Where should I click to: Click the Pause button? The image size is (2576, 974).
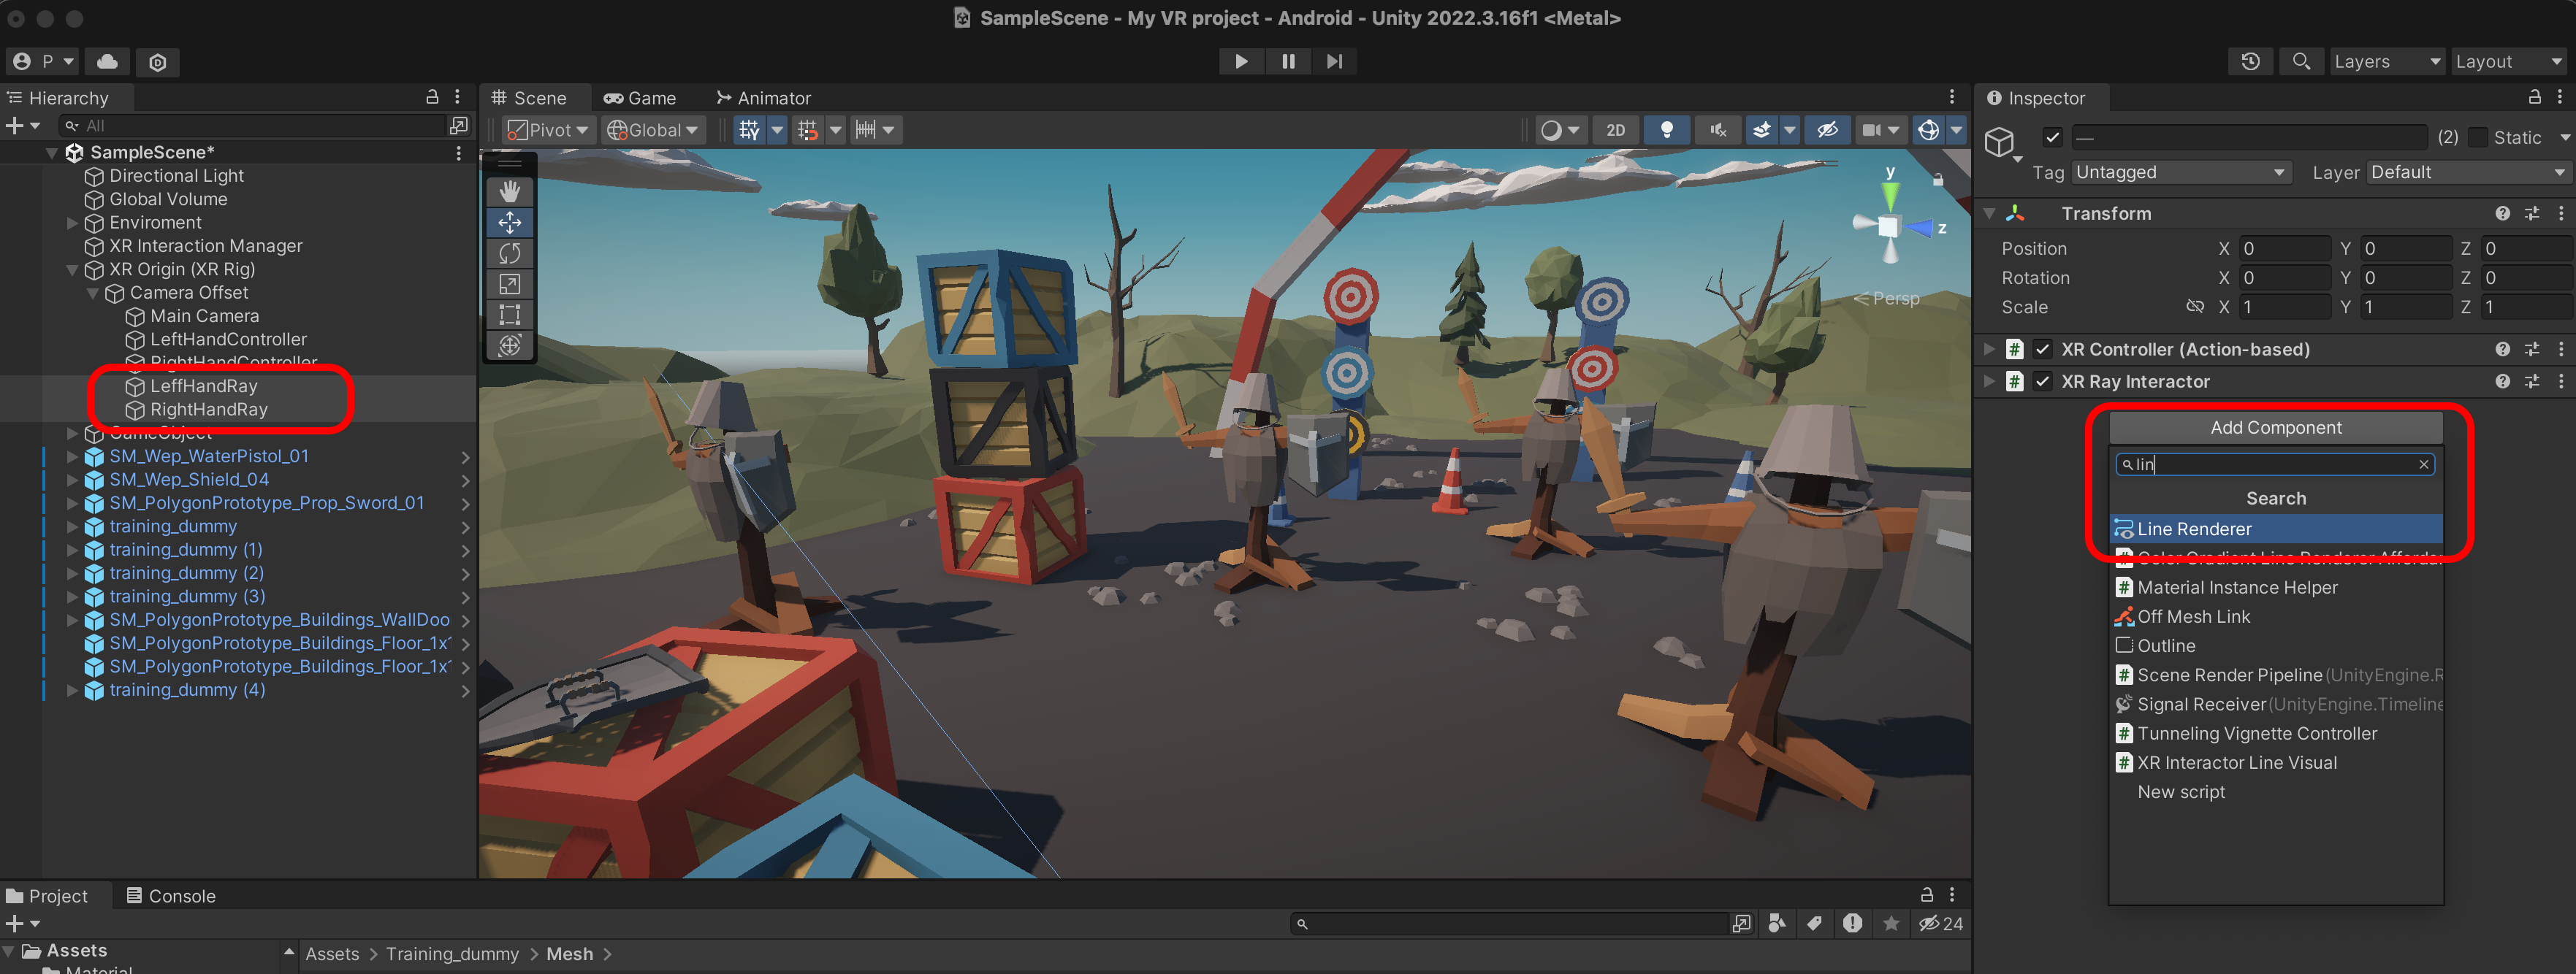(1287, 61)
